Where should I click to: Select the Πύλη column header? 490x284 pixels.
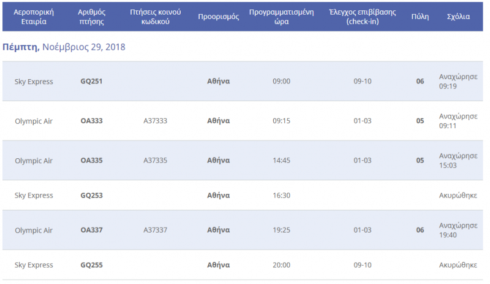point(420,17)
